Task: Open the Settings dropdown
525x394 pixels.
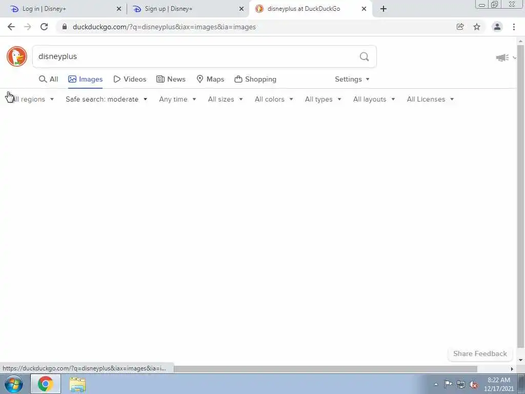Action: pyautogui.click(x=352, y=79)
